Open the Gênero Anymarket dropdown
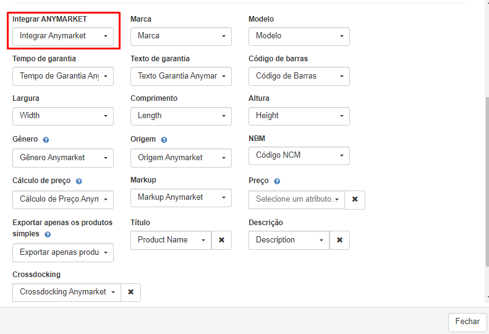This screenshot has width=489, height=334. (63, 158)
